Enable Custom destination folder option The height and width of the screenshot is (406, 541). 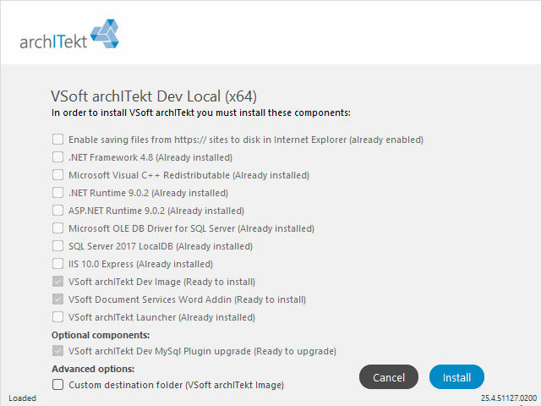pos(57,385)
